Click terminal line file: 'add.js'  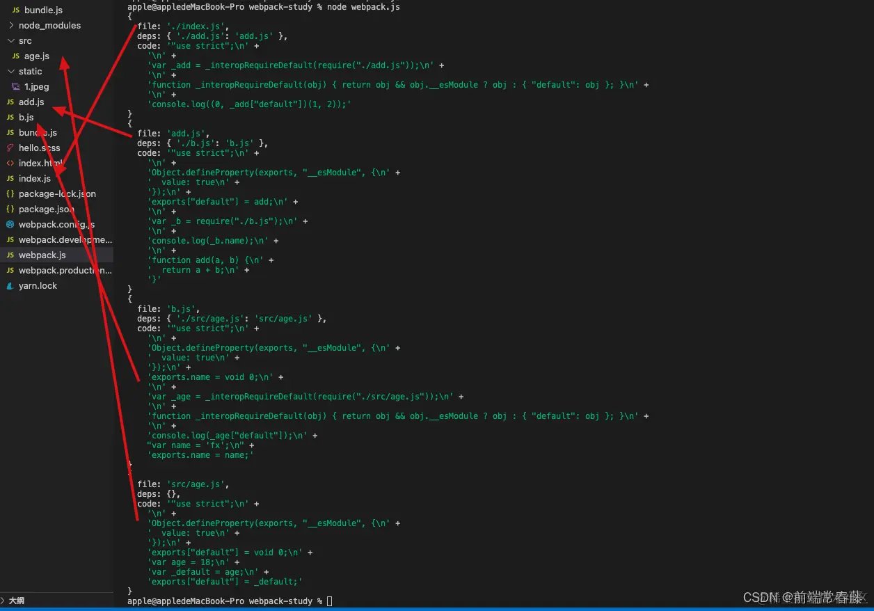tap(173, 133)
